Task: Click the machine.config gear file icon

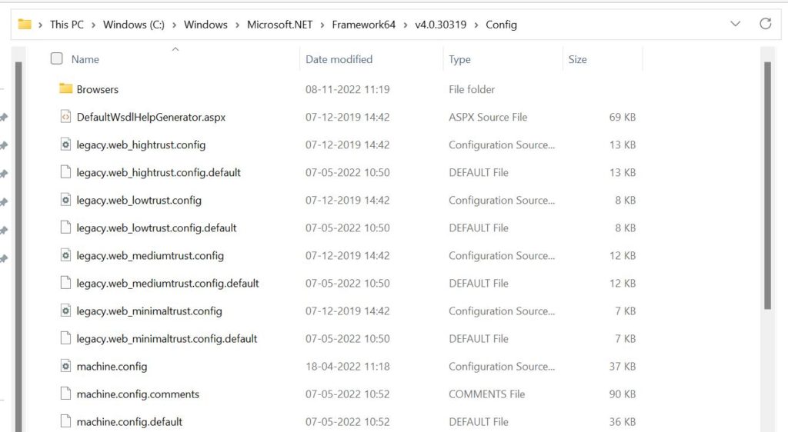Action: point(65,367)
